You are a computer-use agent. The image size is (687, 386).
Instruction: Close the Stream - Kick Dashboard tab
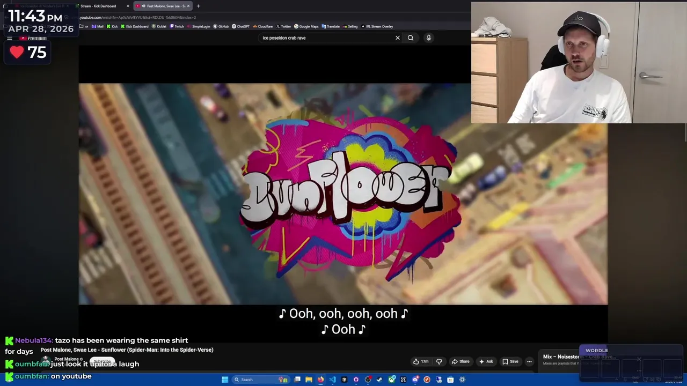pyautogui.click(x=128, y=6)
